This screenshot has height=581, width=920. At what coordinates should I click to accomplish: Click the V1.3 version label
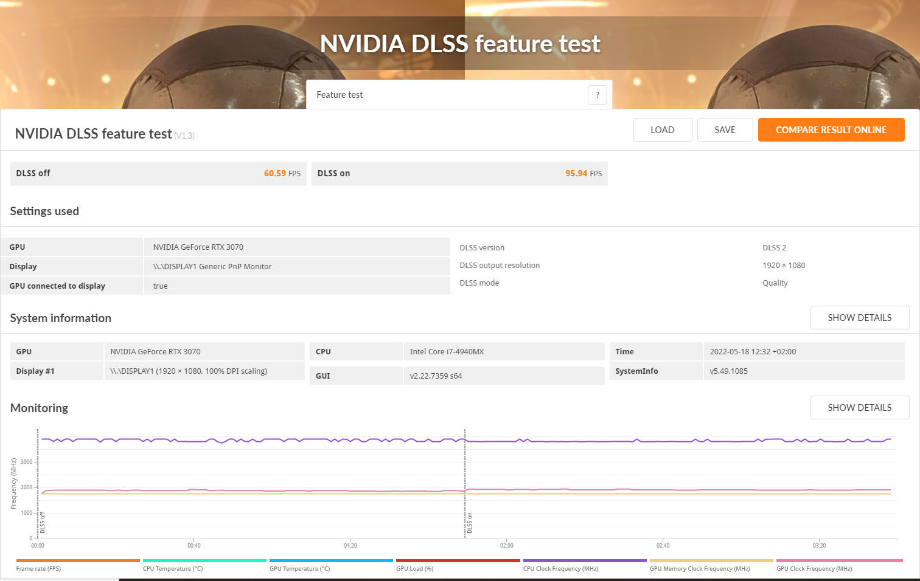click(184, 136)
